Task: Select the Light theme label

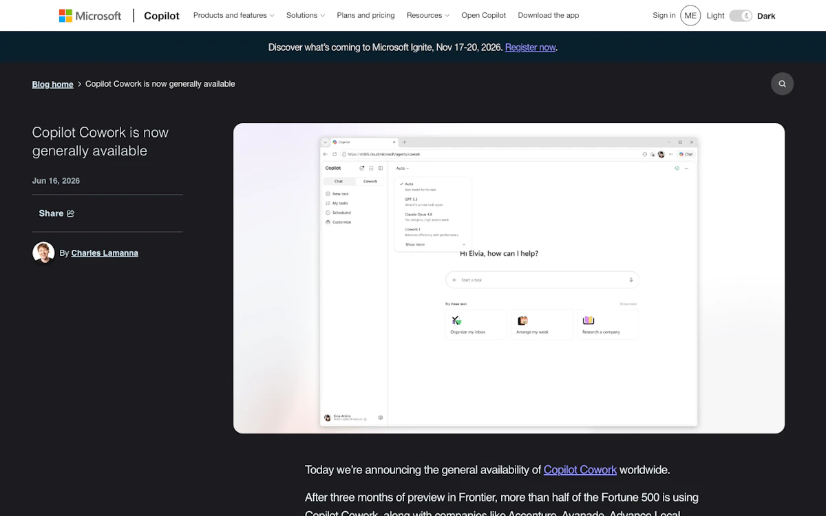Action: pyautogui.click(x=715, y=16)
